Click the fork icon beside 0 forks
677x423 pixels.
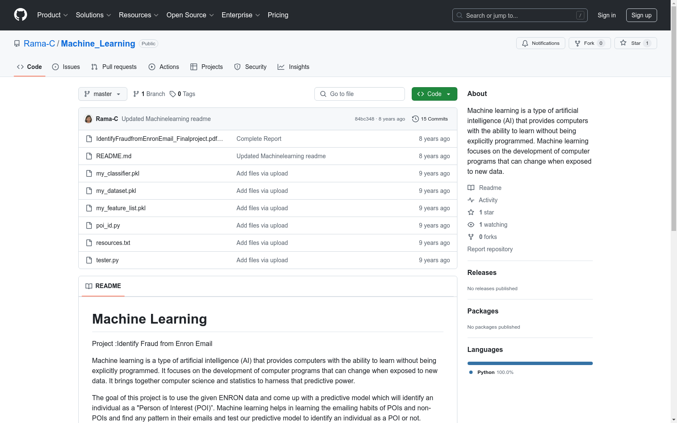click(x=471, y=237)
